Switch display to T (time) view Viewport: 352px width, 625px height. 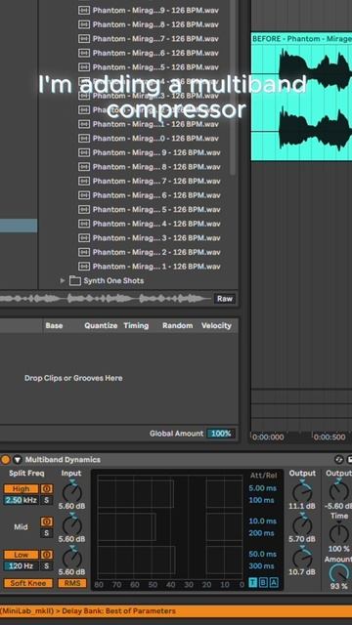point(253,583)
